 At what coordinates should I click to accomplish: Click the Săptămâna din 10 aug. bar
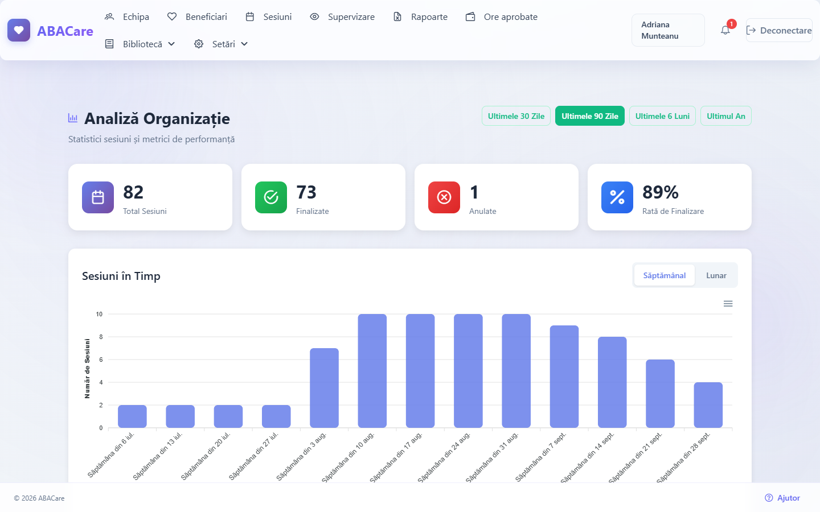pyautogui.click(x=372, y=371)
